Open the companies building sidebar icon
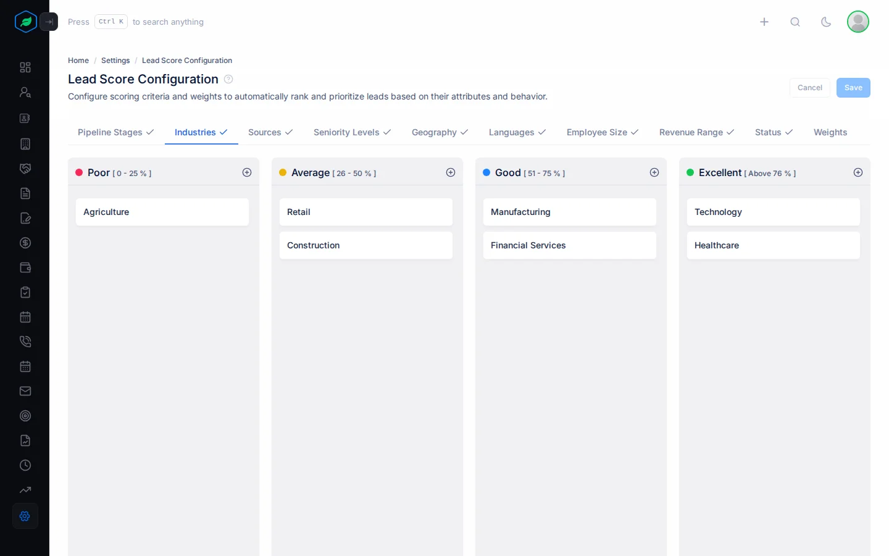 coord(25,144)
